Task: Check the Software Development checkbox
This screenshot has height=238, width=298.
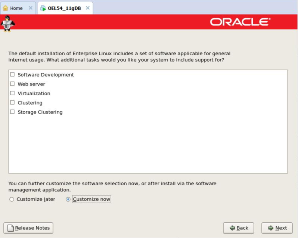Action: tap(12, 74)
